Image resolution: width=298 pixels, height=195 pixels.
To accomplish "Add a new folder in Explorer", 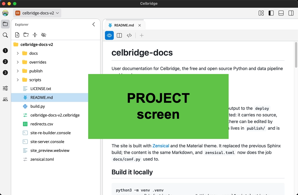I will (26, 35).
